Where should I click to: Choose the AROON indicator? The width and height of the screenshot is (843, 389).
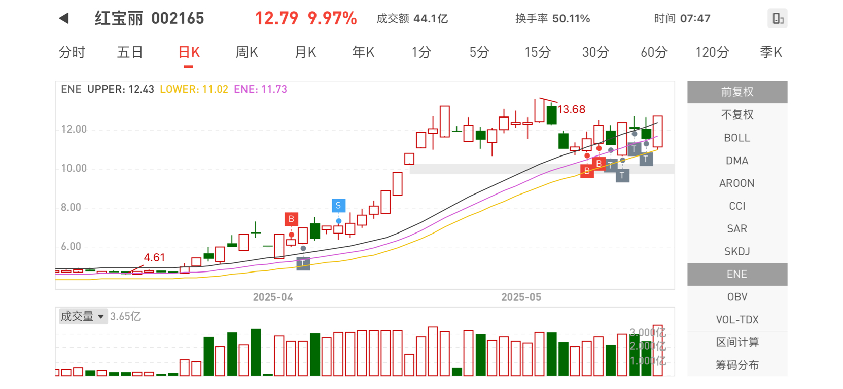tap(737, 183)
